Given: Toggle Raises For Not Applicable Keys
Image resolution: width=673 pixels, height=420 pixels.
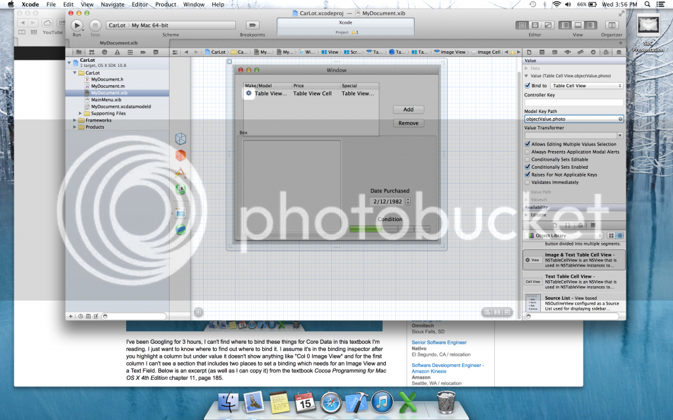Looking at the screenshot, I should [x=528, y=175].
